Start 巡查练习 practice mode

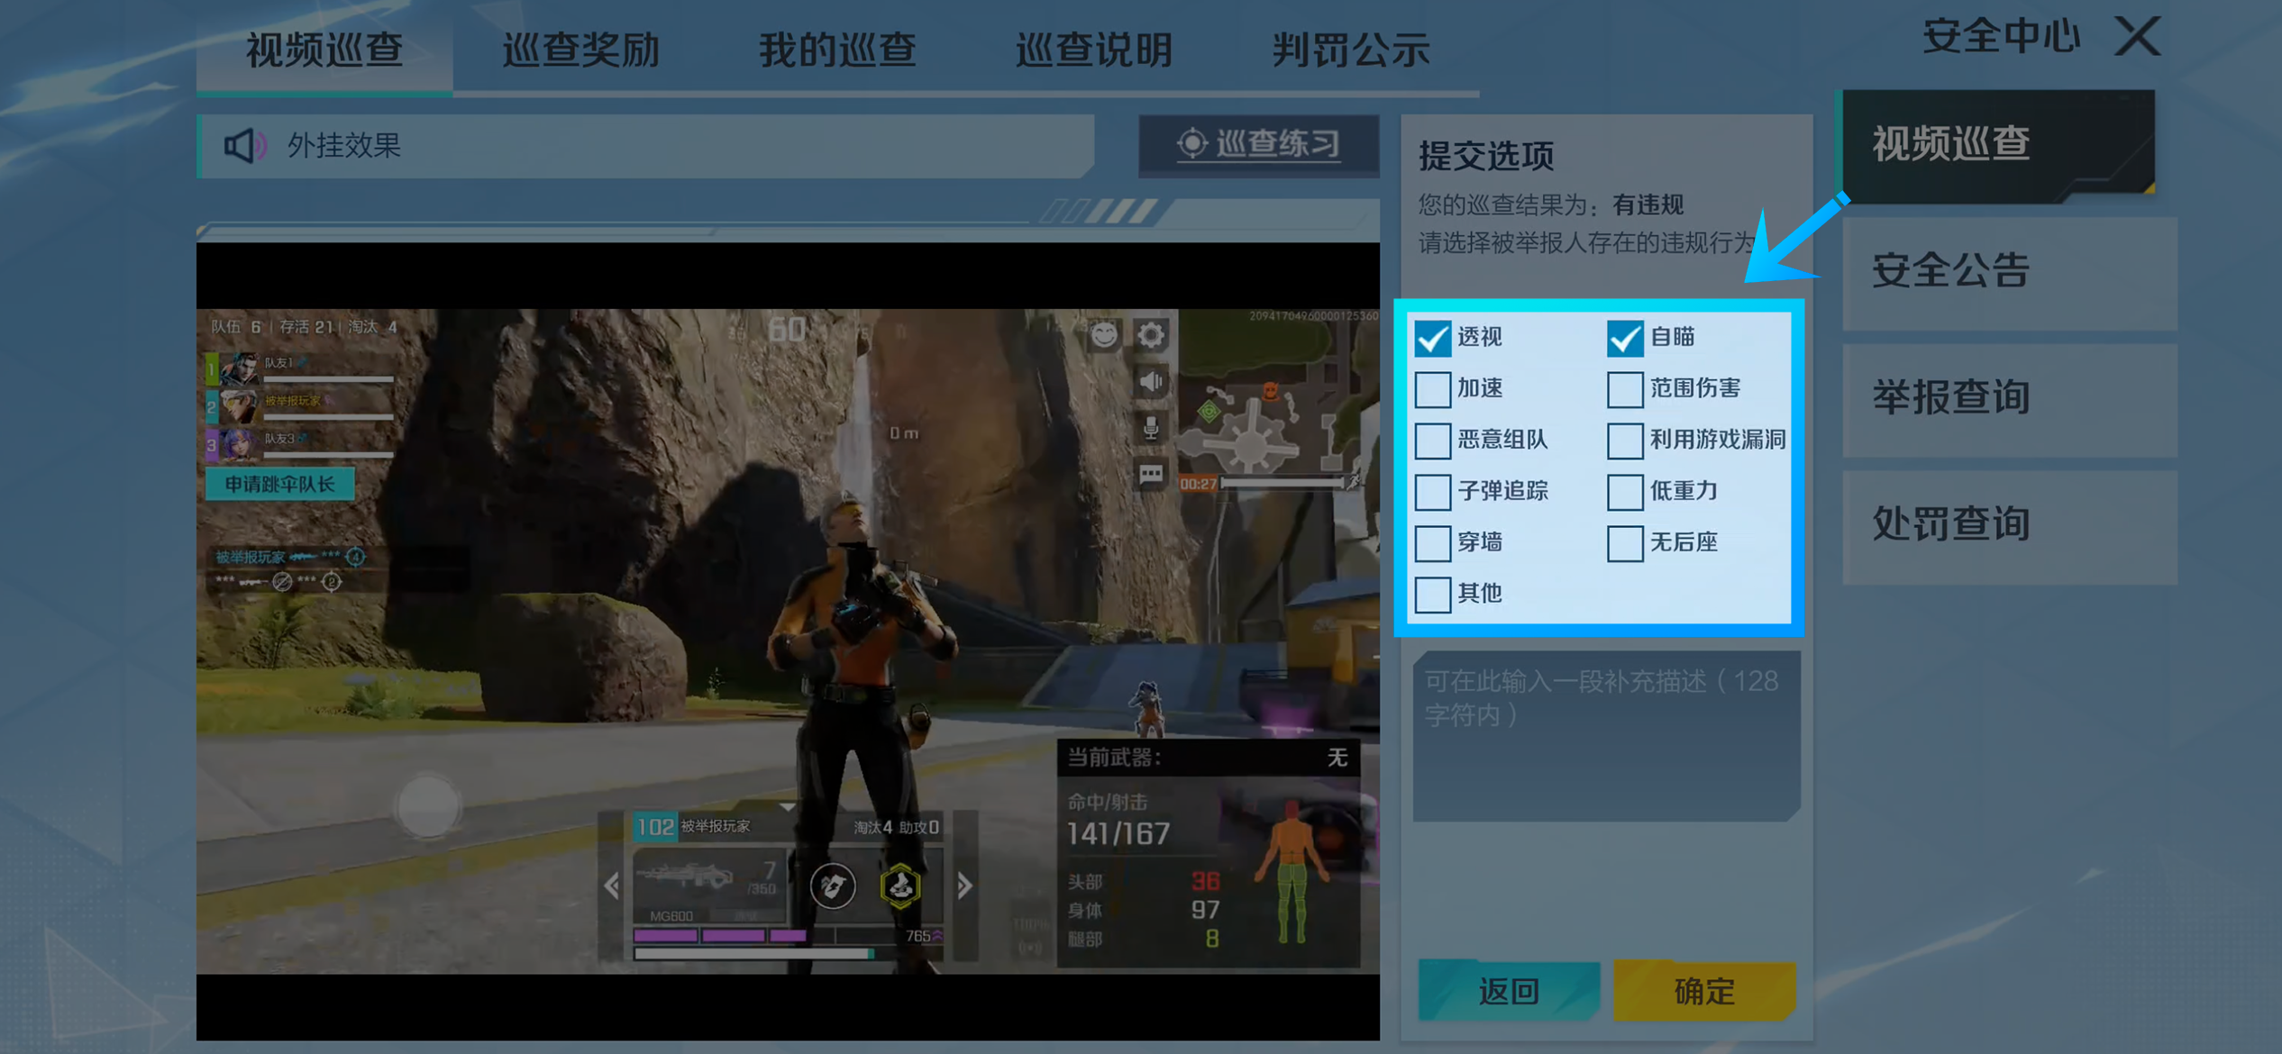(x=1259, y=144)
